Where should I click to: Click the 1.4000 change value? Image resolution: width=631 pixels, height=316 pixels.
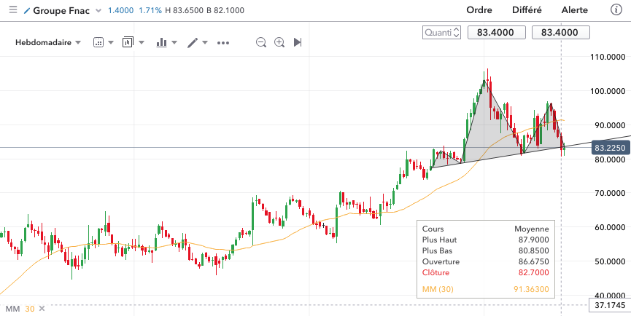[x=120, y=10]
